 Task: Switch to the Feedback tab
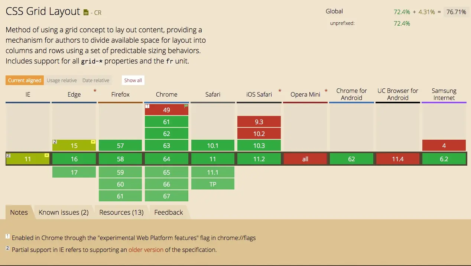point(169,213)
